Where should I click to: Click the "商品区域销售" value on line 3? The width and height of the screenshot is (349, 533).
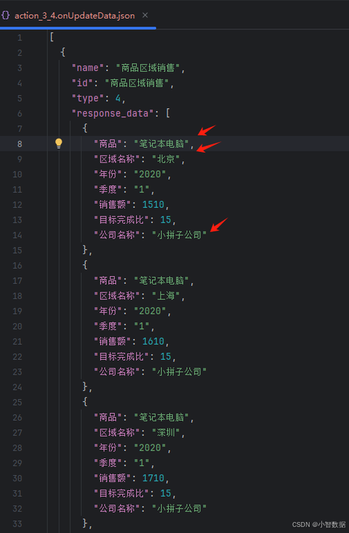[148, 68]
